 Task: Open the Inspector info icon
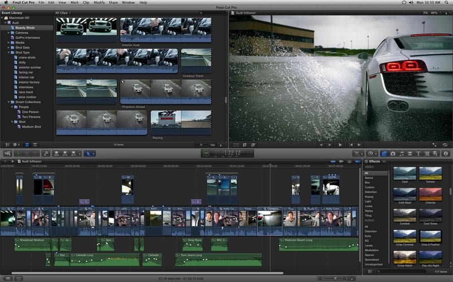coord(445,153)
